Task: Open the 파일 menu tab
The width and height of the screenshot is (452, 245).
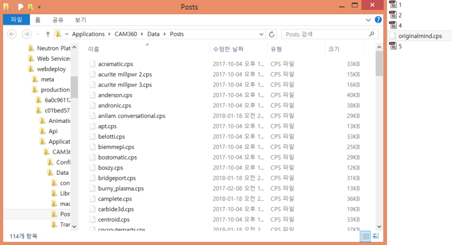Action: pyautogui.click(x=16, y=20)
